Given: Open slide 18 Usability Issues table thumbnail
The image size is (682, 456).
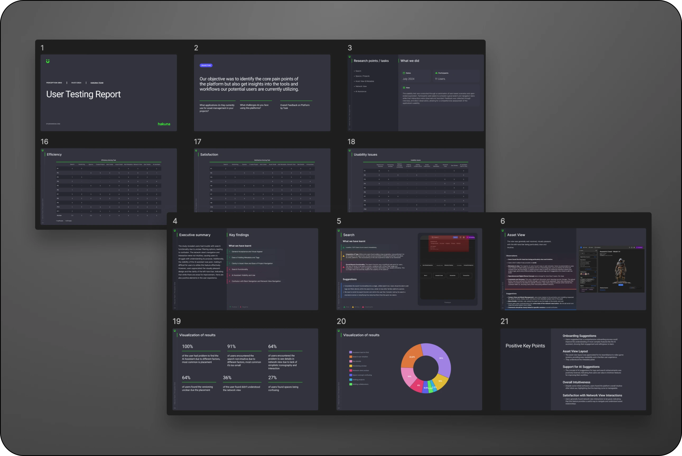Looking at the screenshot, I should click(415, 180).
